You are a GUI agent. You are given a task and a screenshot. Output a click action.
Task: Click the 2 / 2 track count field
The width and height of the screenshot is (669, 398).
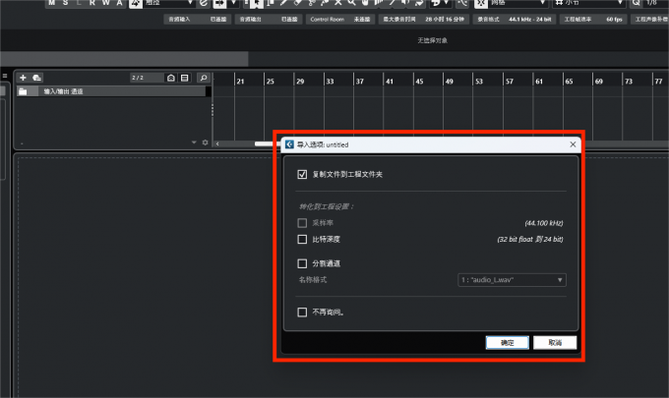click(x=147, y=78)
